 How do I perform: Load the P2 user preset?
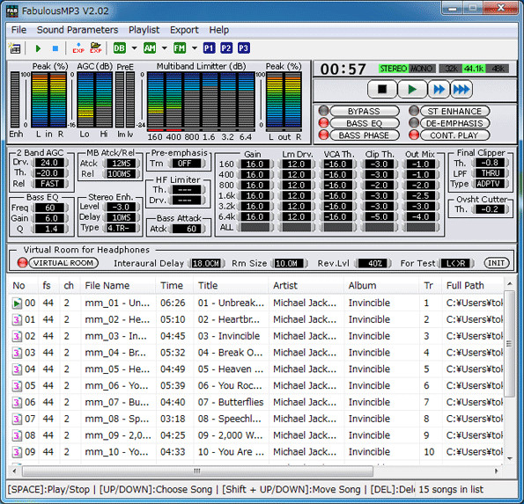pos(226,48)
